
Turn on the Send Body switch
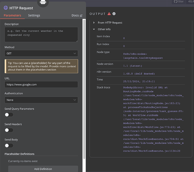(x=9, y=146)
